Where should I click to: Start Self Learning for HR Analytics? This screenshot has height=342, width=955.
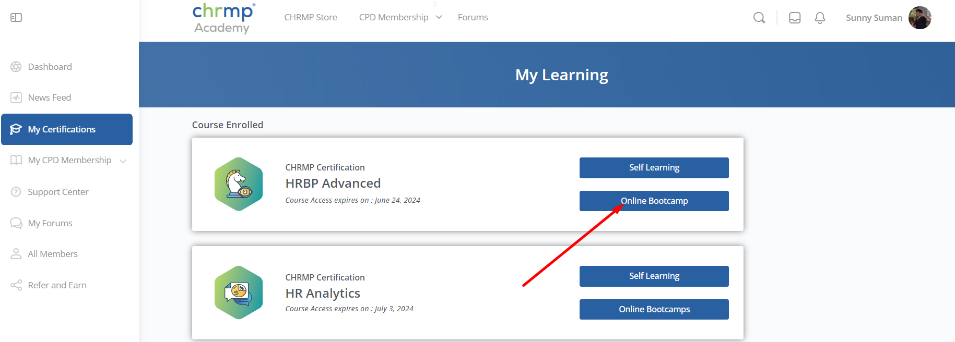click(x=654, y=276)
